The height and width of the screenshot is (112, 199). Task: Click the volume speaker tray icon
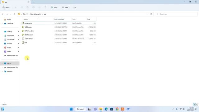183,109
